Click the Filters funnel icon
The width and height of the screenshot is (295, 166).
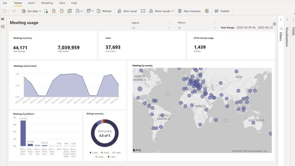[x=281, y=29]
